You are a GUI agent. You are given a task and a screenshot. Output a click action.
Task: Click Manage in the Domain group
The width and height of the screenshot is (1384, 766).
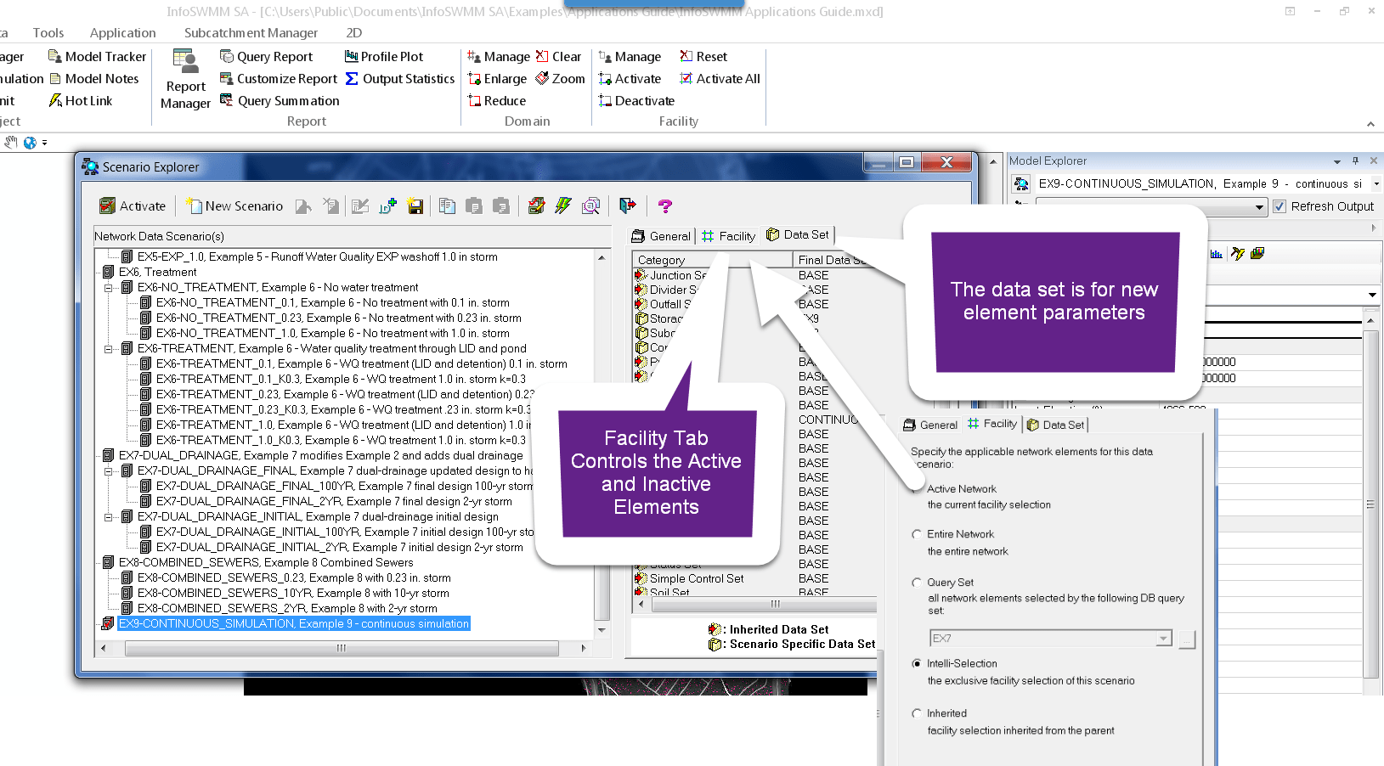coord(499,56)
